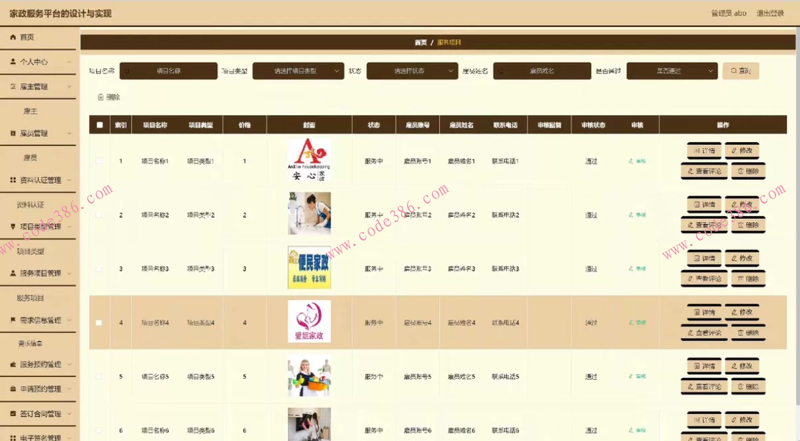View 详情 for row 项目名称4
The height and width of the screenshot is (441, 800).
tap(704, 312)
